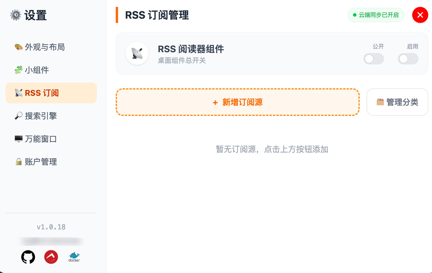Click the settings gear icon
This screenshot has width=432, height=273.
click(16, 15)
